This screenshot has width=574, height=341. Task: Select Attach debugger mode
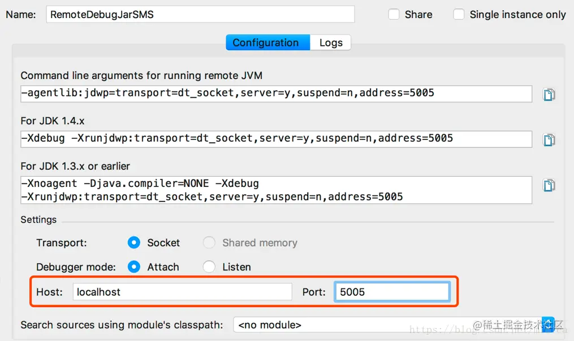[134, 267]
